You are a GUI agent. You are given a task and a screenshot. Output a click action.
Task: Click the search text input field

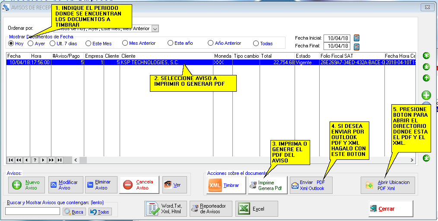(x=32, y=211)
